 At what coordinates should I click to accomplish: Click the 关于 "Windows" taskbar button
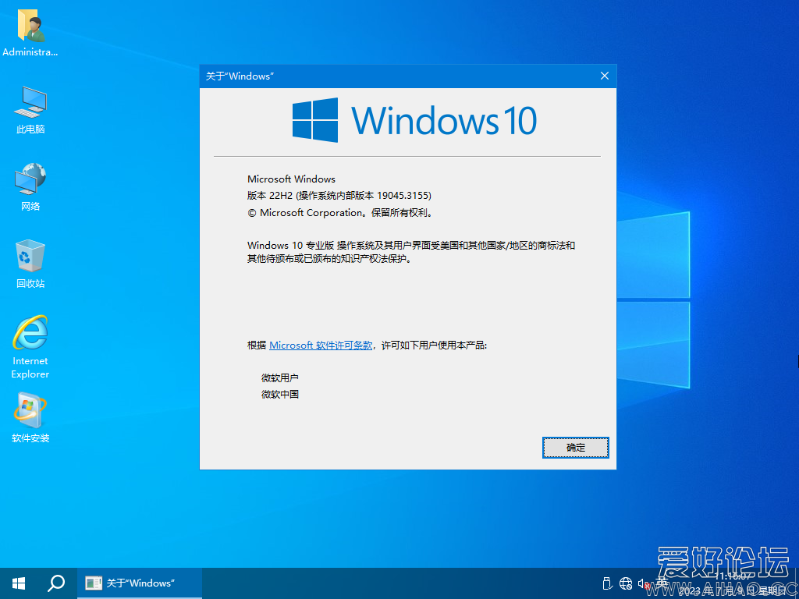(x=140, y=583)
